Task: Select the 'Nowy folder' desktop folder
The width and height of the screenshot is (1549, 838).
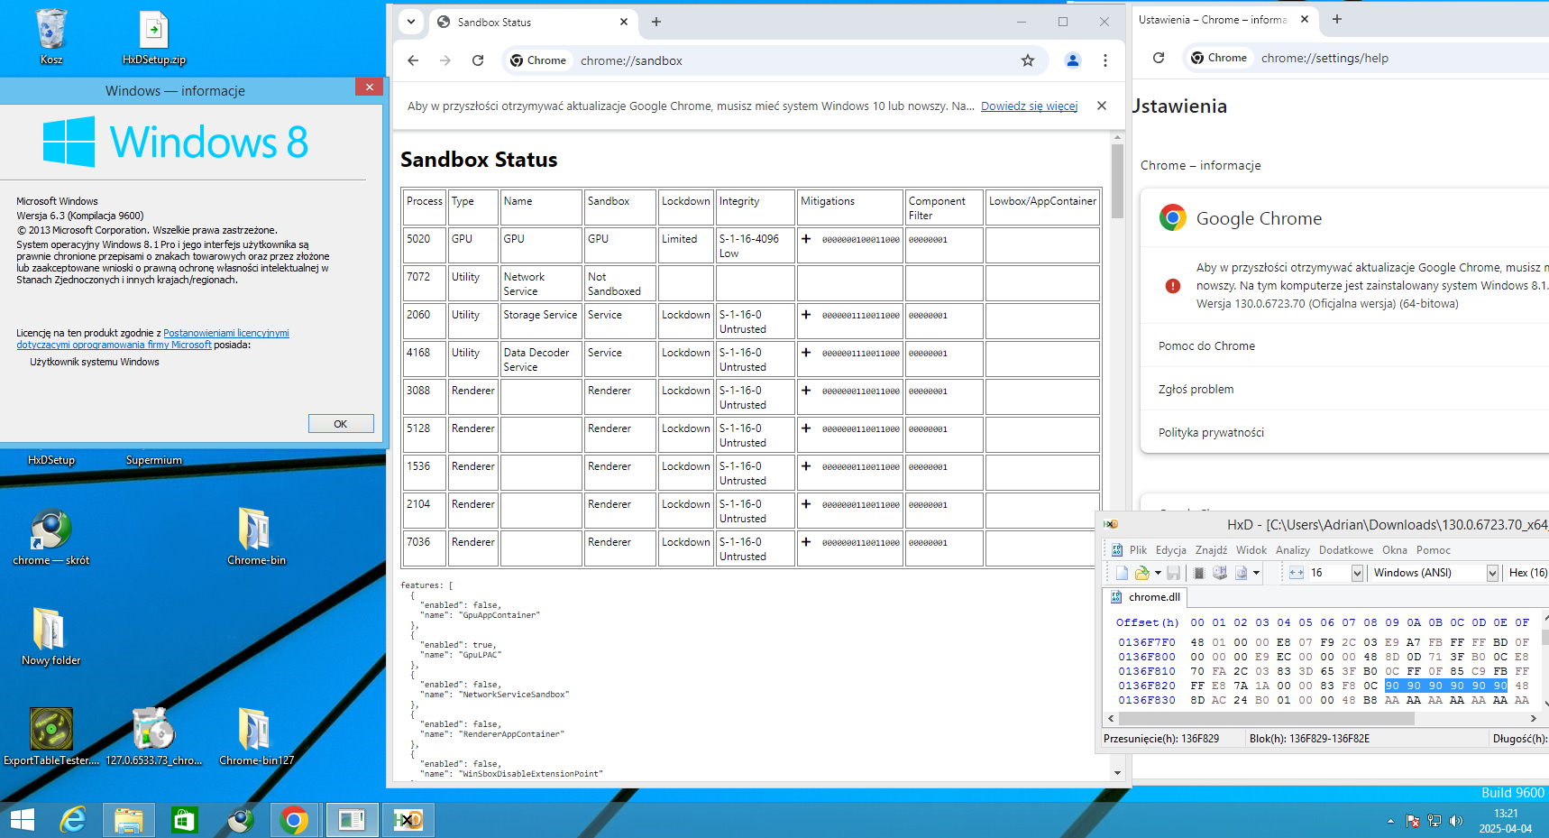Action: (51, 637)
